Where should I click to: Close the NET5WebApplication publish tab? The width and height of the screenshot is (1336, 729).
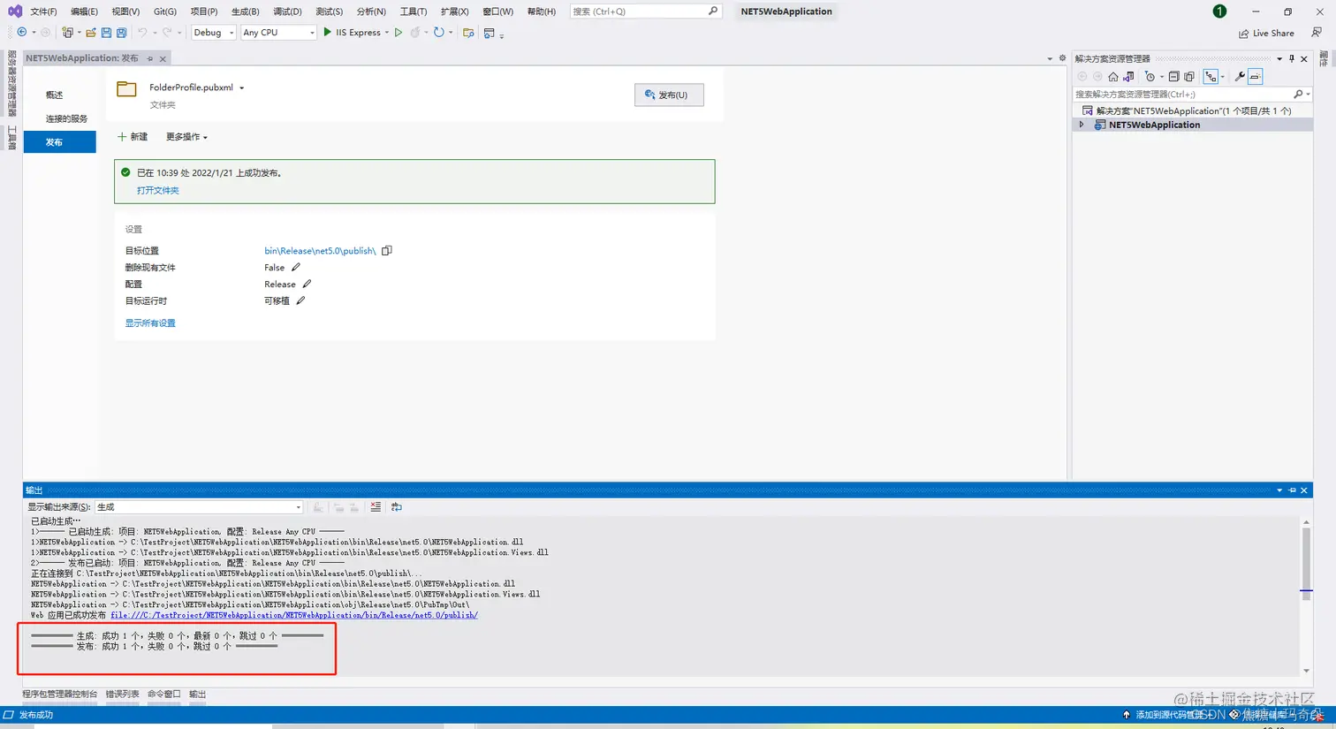pos(163,59)
